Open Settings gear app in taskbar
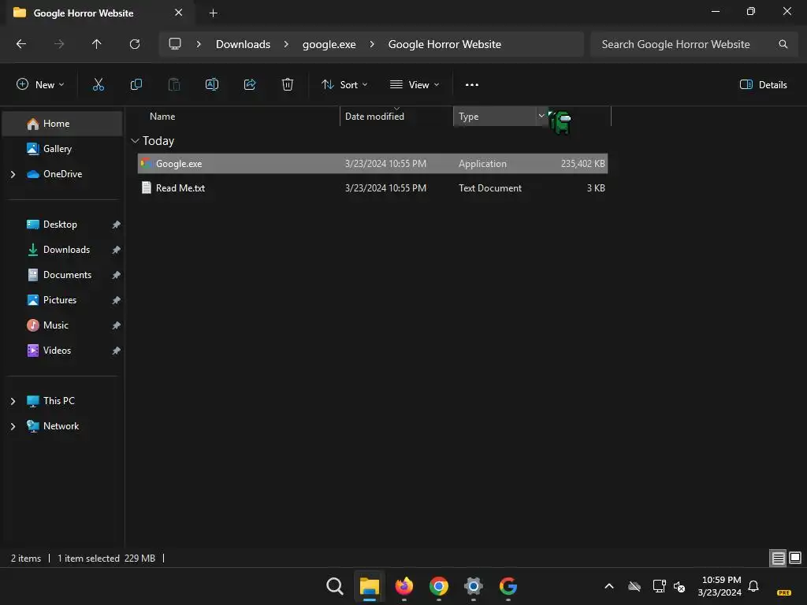This screenshot has width=807, height=605. [474, 586]
